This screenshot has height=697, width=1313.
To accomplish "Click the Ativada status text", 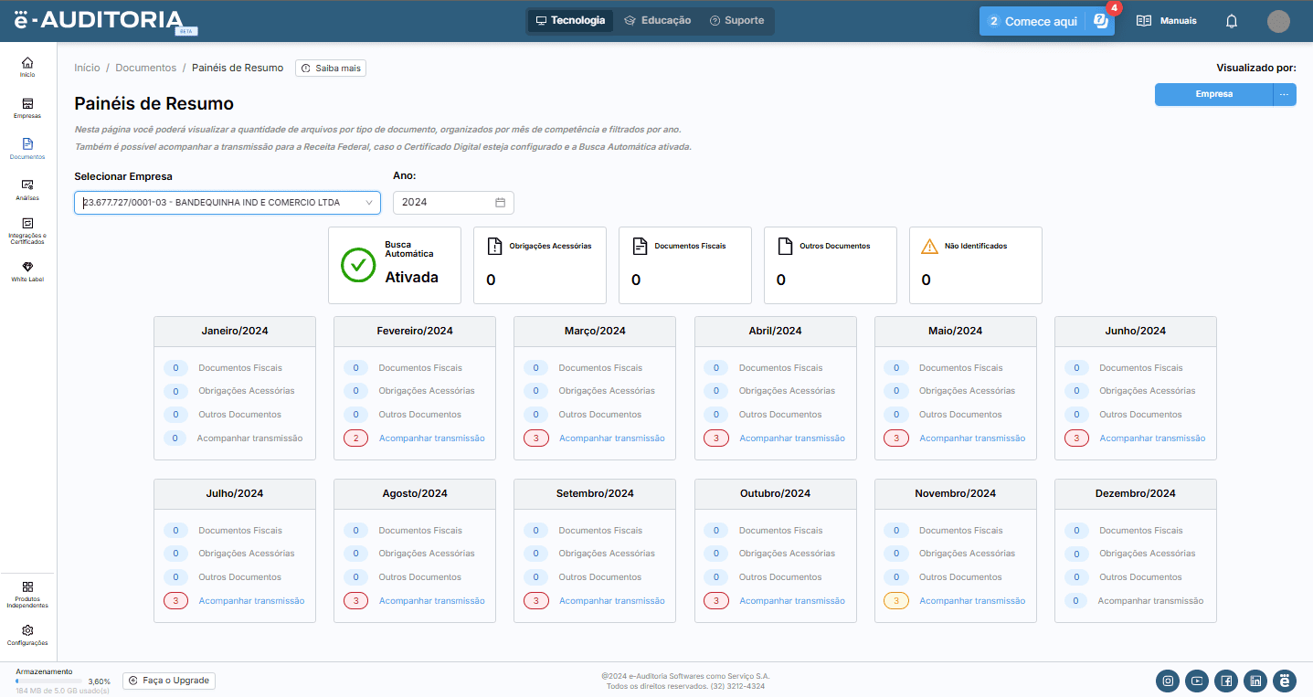I will click(x=411, y=277).
